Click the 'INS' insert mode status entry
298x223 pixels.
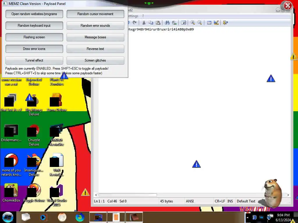click(x=230, y=201)
